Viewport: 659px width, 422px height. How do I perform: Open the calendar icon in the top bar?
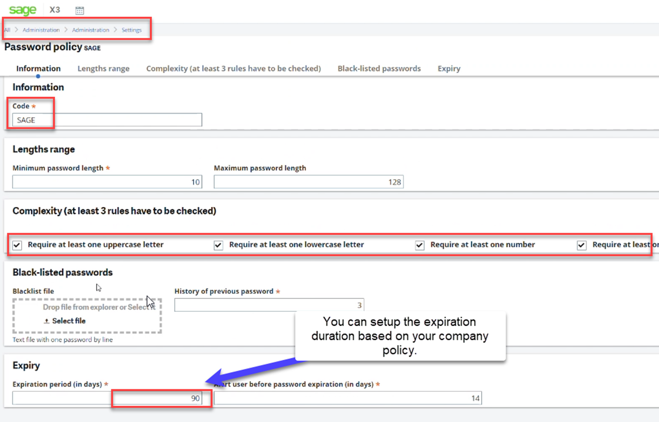(x=79, y=9)
